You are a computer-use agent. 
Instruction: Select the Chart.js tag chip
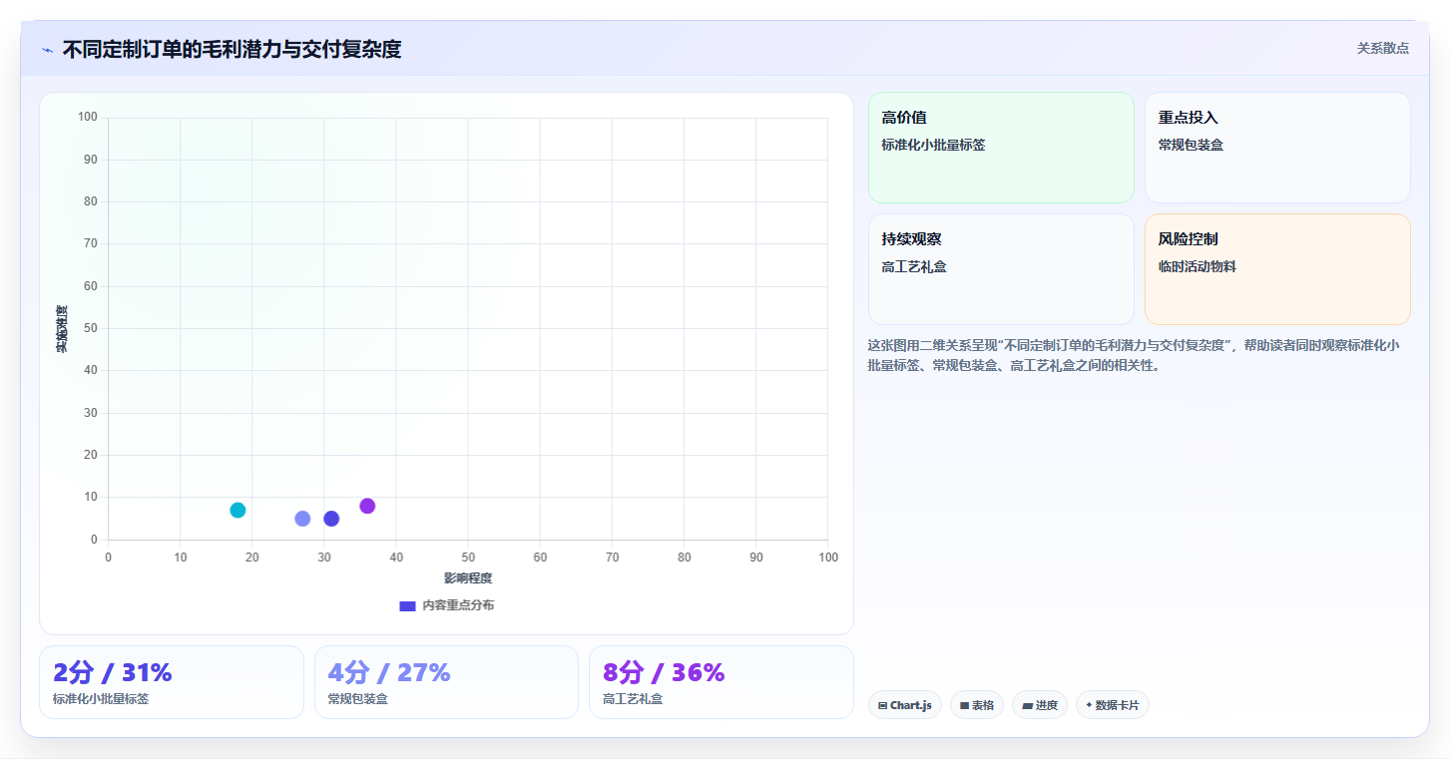[905, 705]
